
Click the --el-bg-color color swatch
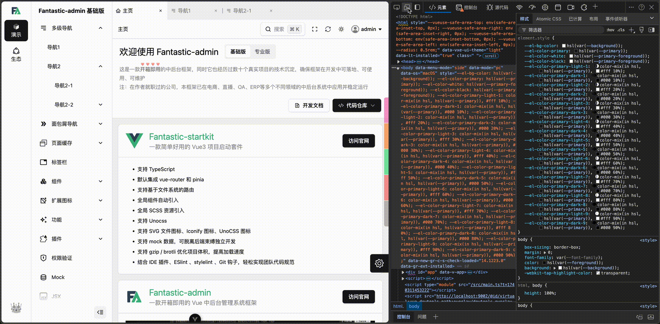click(564, 46)
